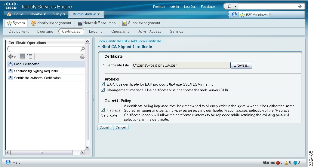Click the Certificate Authority Certificates row icon
Image resolution: width=314 pixels, height=167 pixels.
[x=11, y=78]
